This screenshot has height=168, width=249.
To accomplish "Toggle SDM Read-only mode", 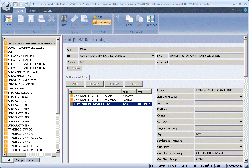I will [102, 22].
